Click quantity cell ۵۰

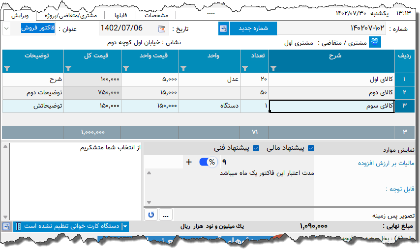pyautogui.click(x=254, y=92)
